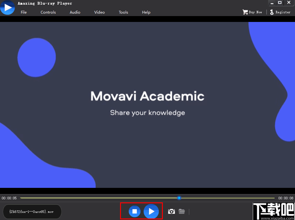Click the elapsed time 00:00:05
Screen dimensions: 295x220
point(9,198)
